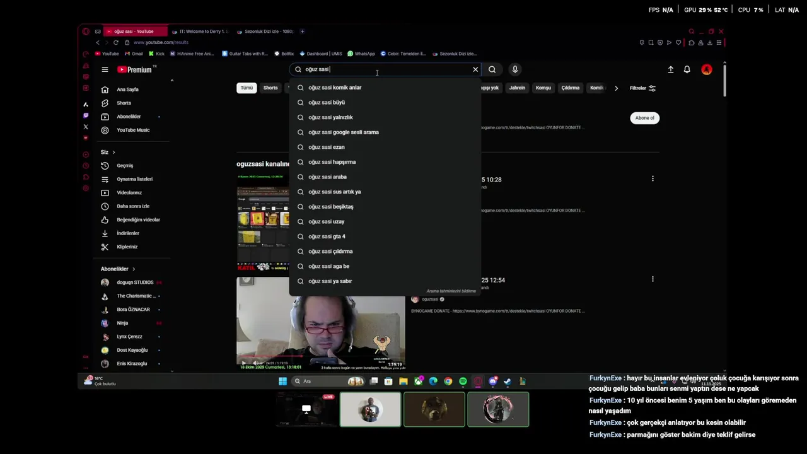Open the account avatar menu
This screenshot has height=454, width=807.
point(707,69)
